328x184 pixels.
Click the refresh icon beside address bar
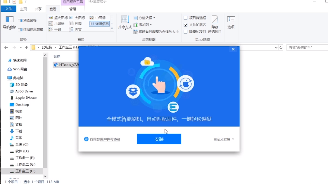281,48
